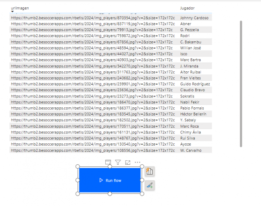Select the G. Pezzella cell

point(189,30)
